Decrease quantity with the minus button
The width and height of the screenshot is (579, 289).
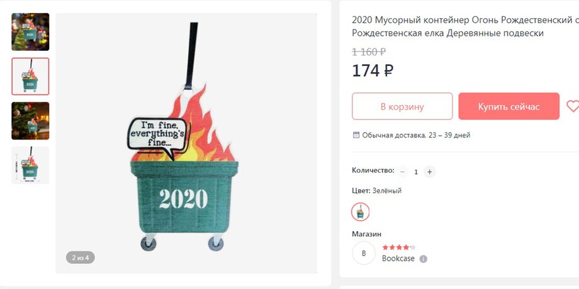pyautogui.click(x=403, y=172)
